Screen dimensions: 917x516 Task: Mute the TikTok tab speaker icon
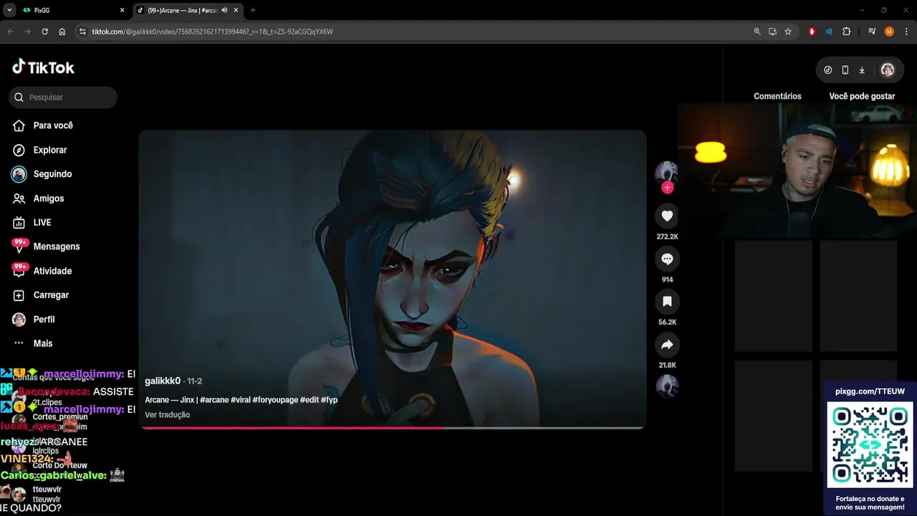click(x=224, y=10)
